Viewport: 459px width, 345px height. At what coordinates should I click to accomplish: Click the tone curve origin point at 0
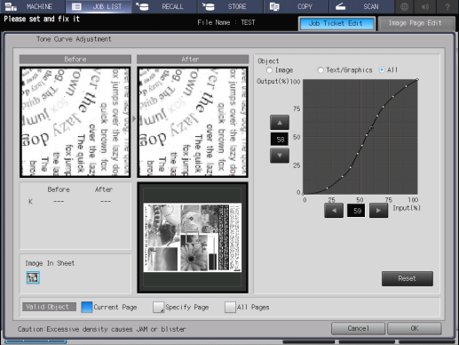(x=304, y=194)
